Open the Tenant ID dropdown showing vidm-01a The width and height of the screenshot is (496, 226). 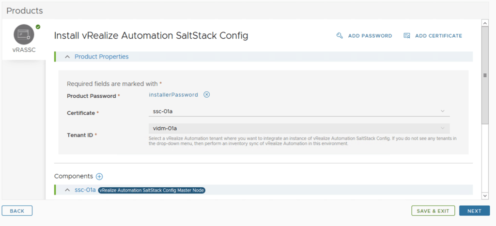click(298, 128)
